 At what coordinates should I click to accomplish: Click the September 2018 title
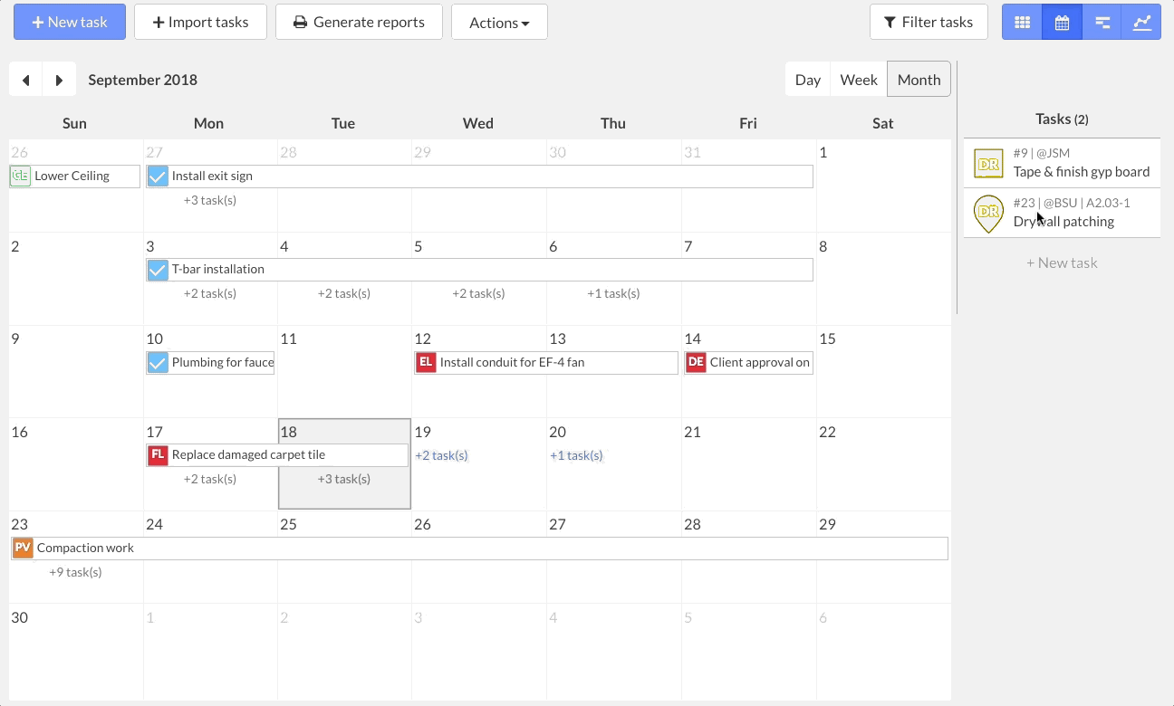(142, 80)
